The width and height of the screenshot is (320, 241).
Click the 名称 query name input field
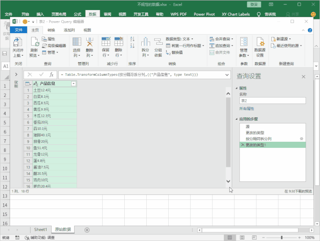coord(271,101)
